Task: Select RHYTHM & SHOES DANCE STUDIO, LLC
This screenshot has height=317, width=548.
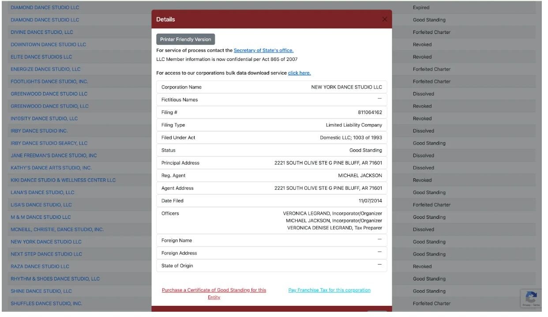Action: (55, 279)
